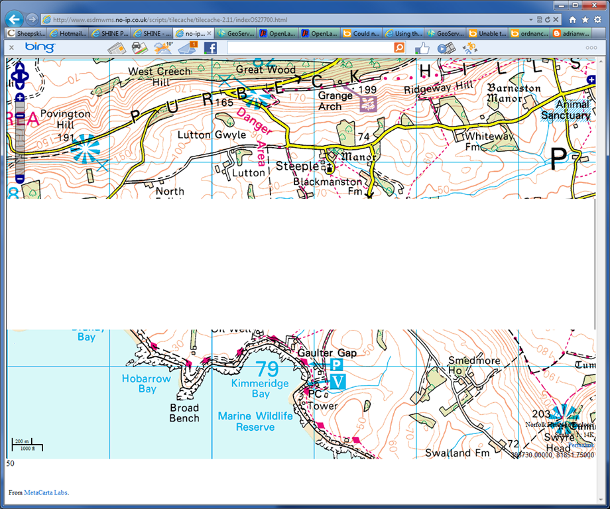This screenshot has width=610, height=509.
Task: Click the Broad Bench label on the map
Action: [x=184, y=413]
